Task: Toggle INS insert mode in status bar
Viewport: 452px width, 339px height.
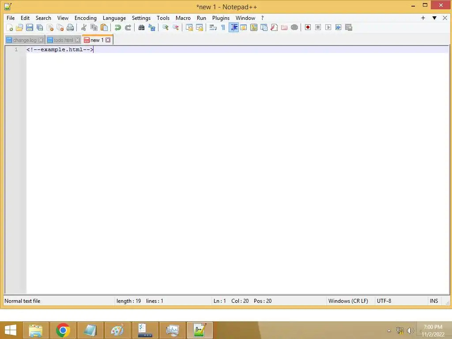Action: point(434,301)
